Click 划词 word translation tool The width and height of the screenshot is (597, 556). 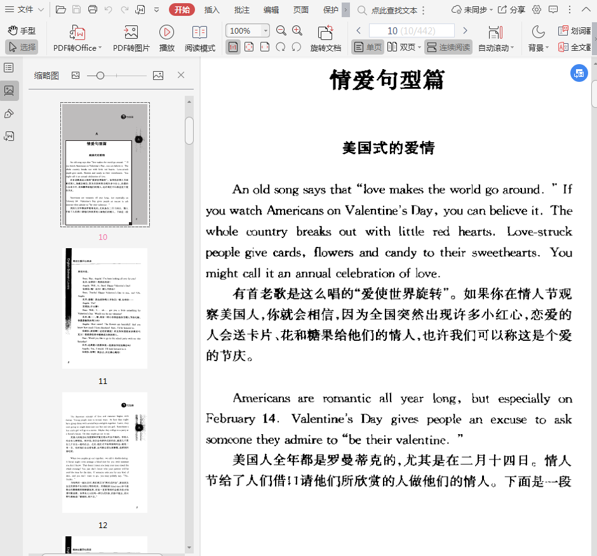click(574, 30)
